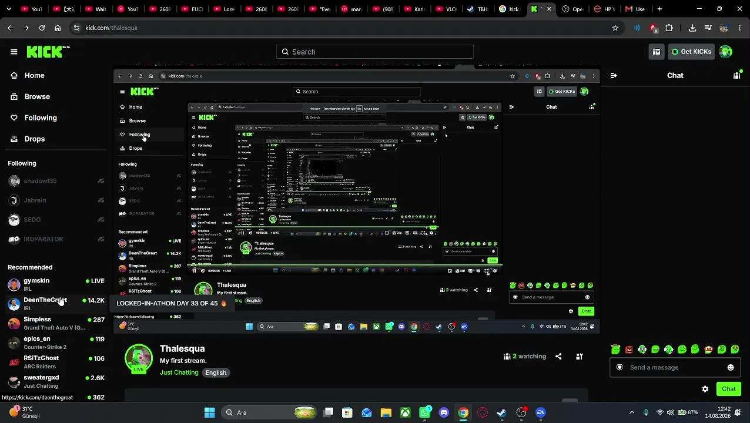Insert the halo green emote

click(615, 349)
